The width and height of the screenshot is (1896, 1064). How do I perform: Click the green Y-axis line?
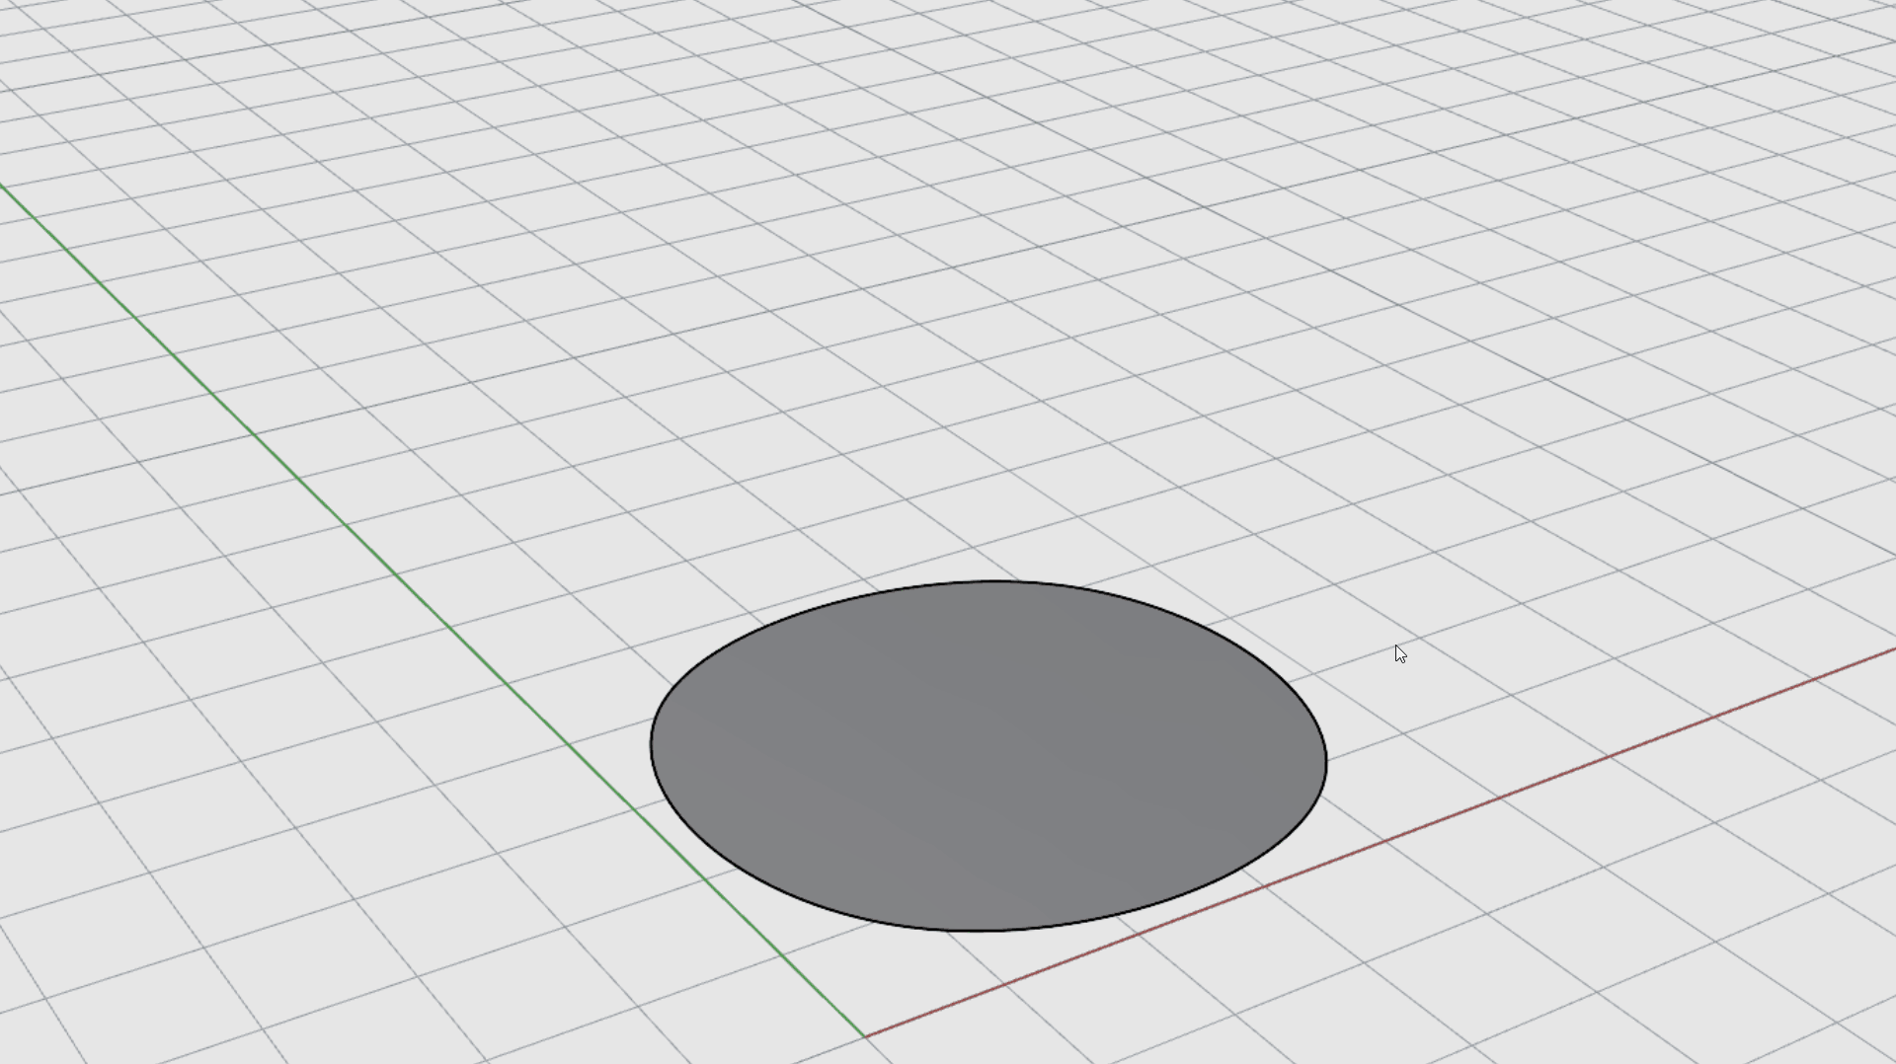(x=395, y=572)
